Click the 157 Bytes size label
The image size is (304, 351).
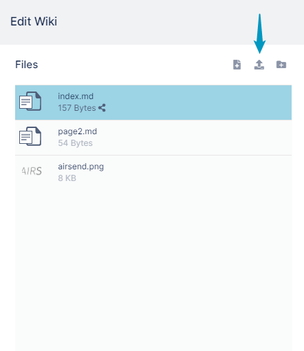pyautogui.click(x=77, y=108)
